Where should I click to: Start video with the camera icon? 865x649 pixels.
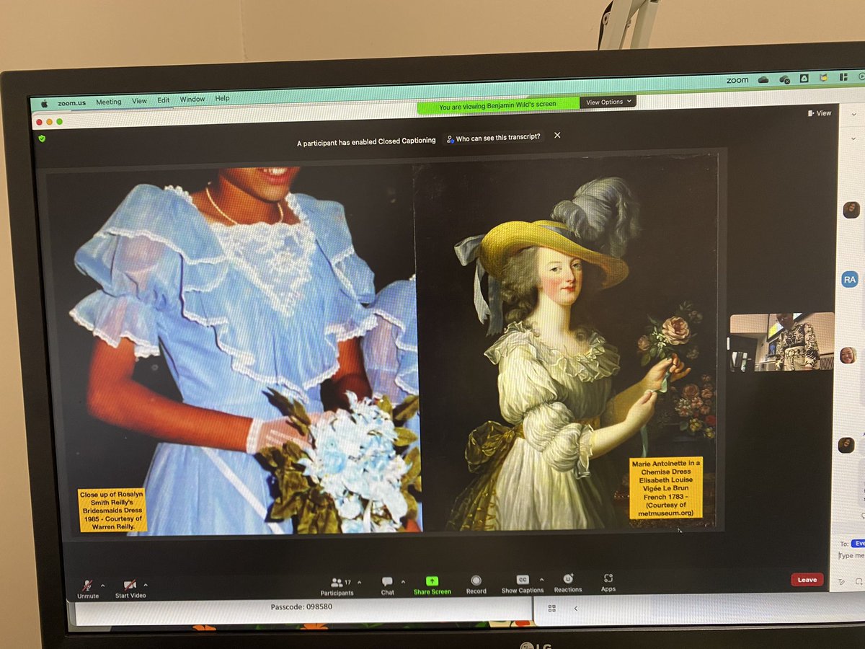130,589
